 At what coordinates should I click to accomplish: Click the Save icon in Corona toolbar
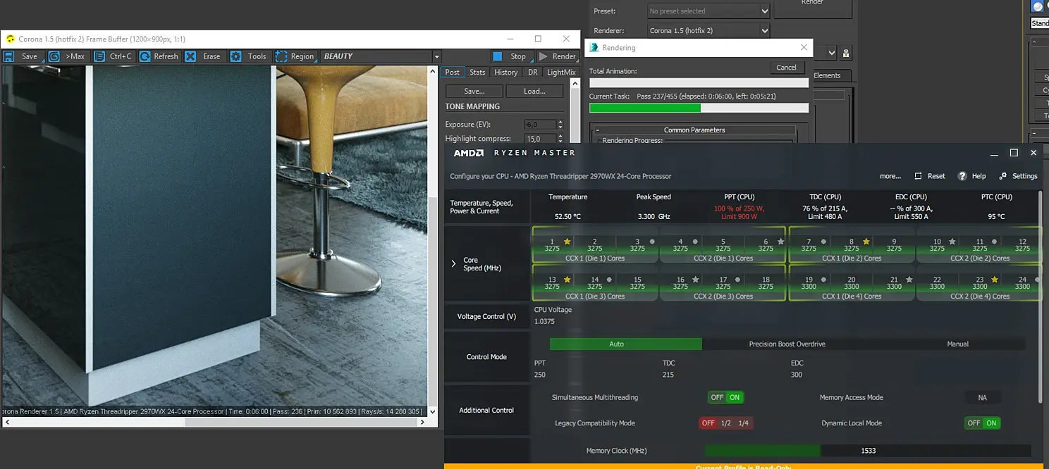[x=10, y=56]
